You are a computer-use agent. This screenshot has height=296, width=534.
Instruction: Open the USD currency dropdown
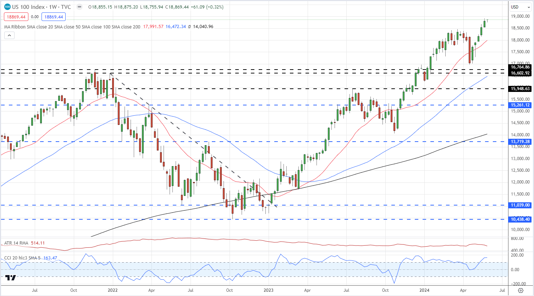[x=521, y=7]
